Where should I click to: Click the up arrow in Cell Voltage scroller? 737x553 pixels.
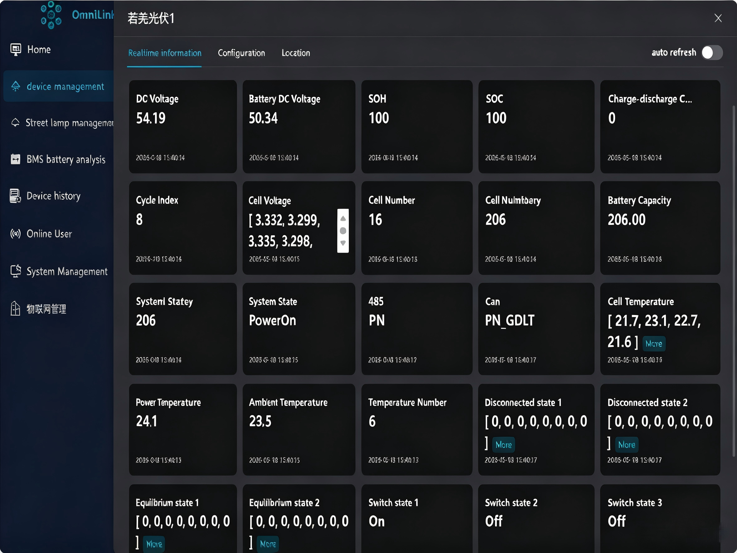click(343, 219)
